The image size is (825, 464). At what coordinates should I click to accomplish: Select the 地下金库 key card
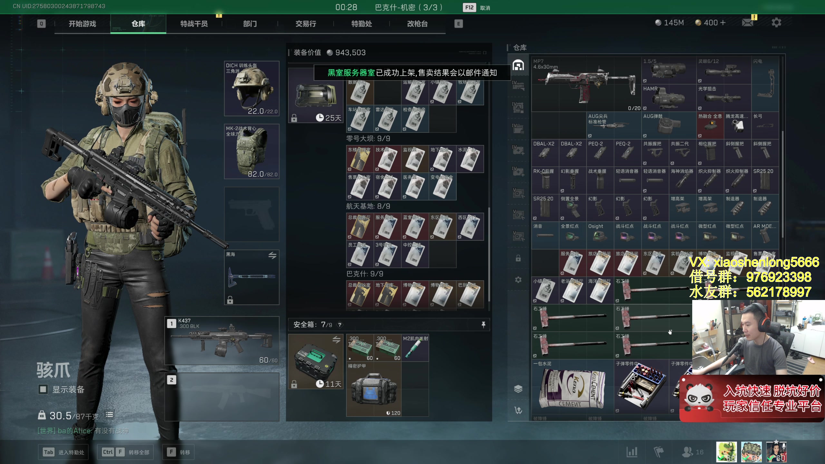(x=387, y=294)
